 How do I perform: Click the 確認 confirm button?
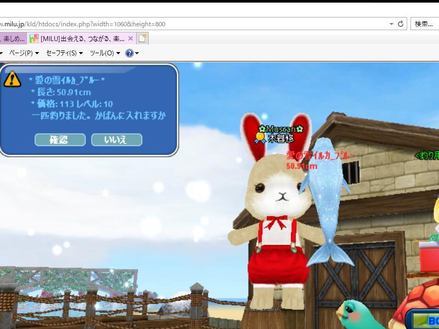coord(60,140)
